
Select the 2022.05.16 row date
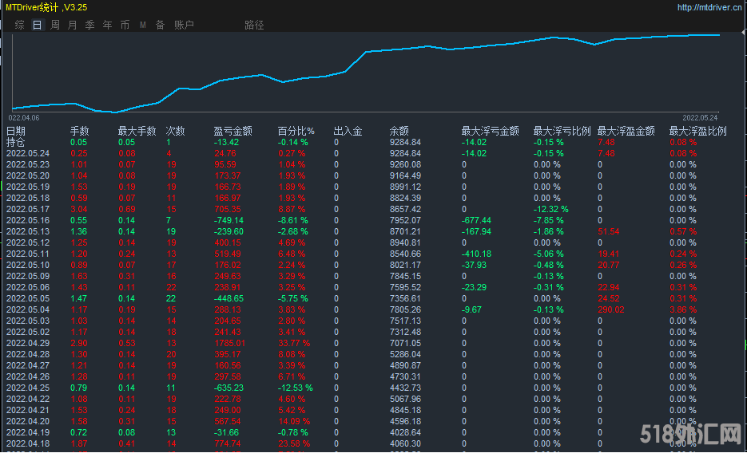click(x=28, y=220)
